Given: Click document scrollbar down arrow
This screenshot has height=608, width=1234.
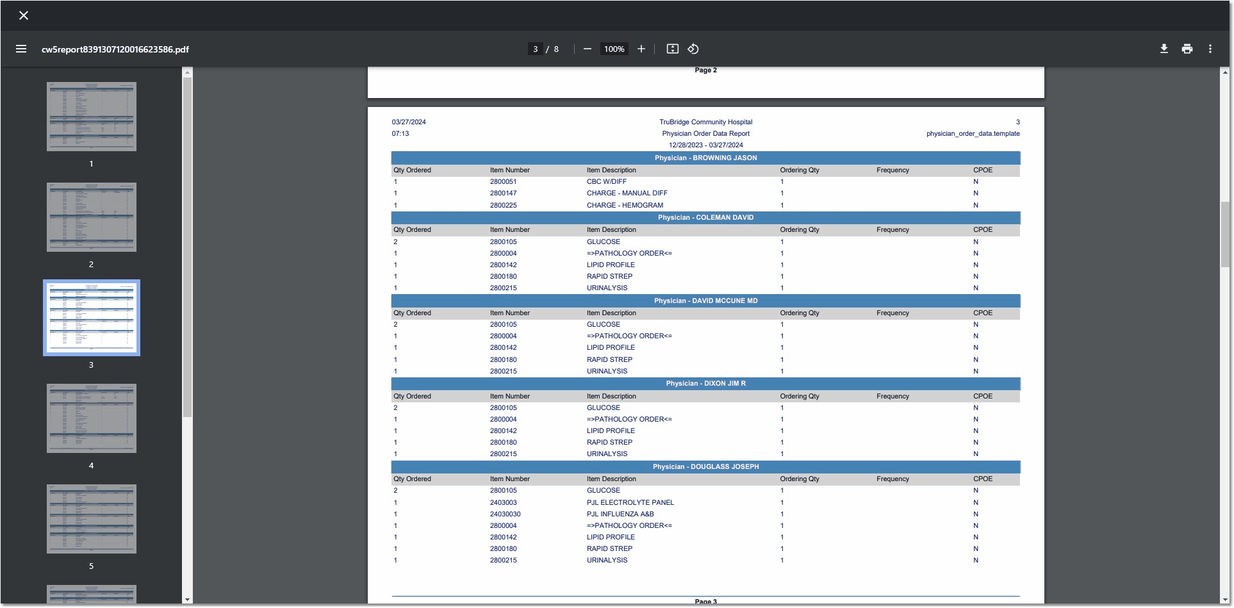Looking at the screenshot, I should point(1225,600).
